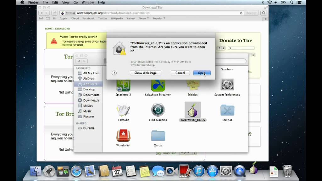Image resolution: width=322 pixels, height=181 pixels.
Task: Click the Finder icon in the Dock
Action: tap(36, 171)
